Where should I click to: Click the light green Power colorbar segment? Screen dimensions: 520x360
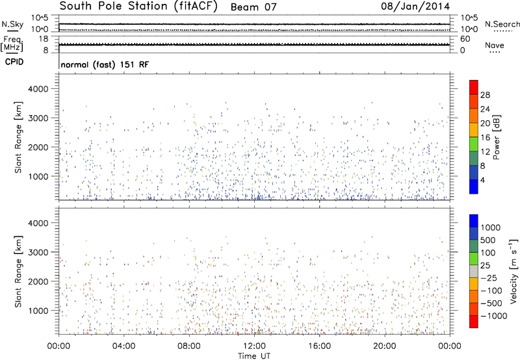click(474, 144)
